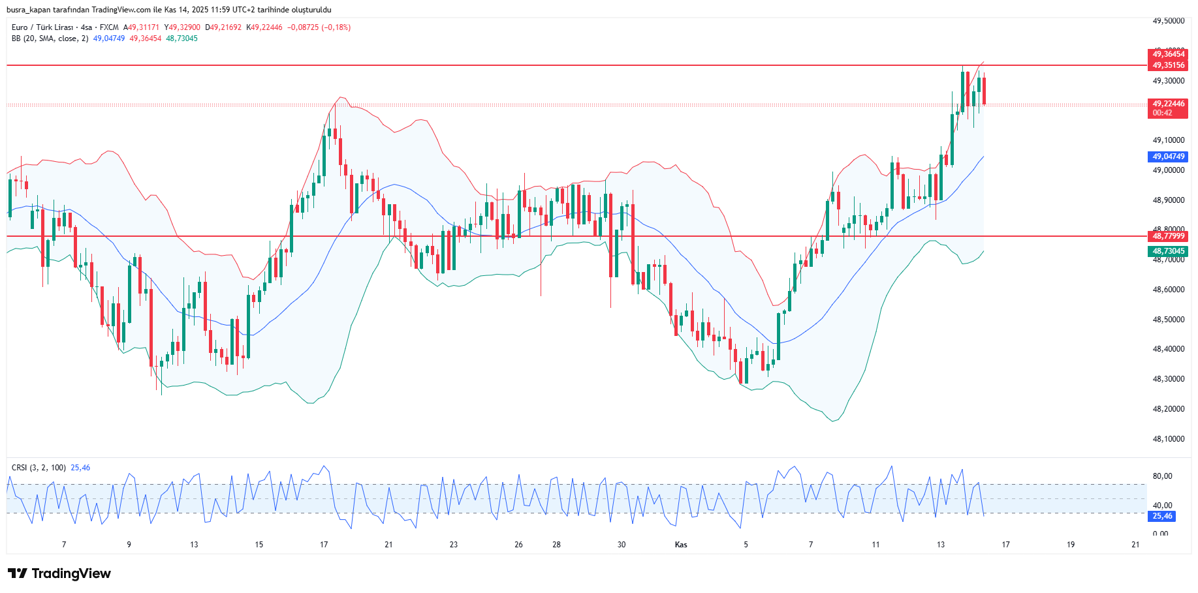
Task: Select the CRSI (3, 2, 100) indicator legend
Action: (x=39, y=468)
